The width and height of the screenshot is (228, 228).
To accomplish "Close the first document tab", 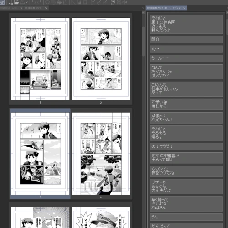I will [x=21, y=8].
